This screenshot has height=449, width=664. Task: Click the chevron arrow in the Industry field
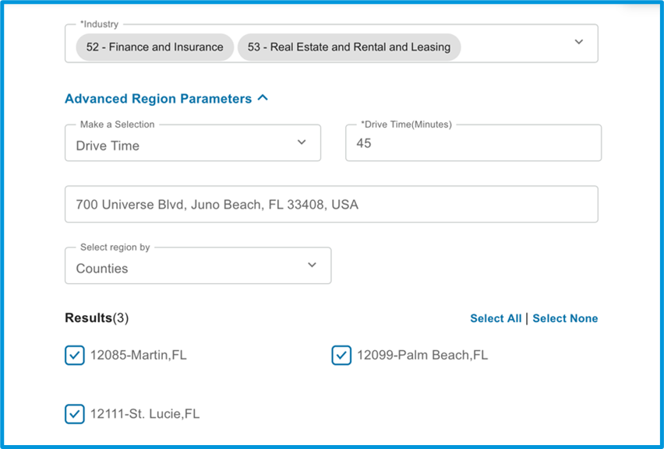pos(578,42)
